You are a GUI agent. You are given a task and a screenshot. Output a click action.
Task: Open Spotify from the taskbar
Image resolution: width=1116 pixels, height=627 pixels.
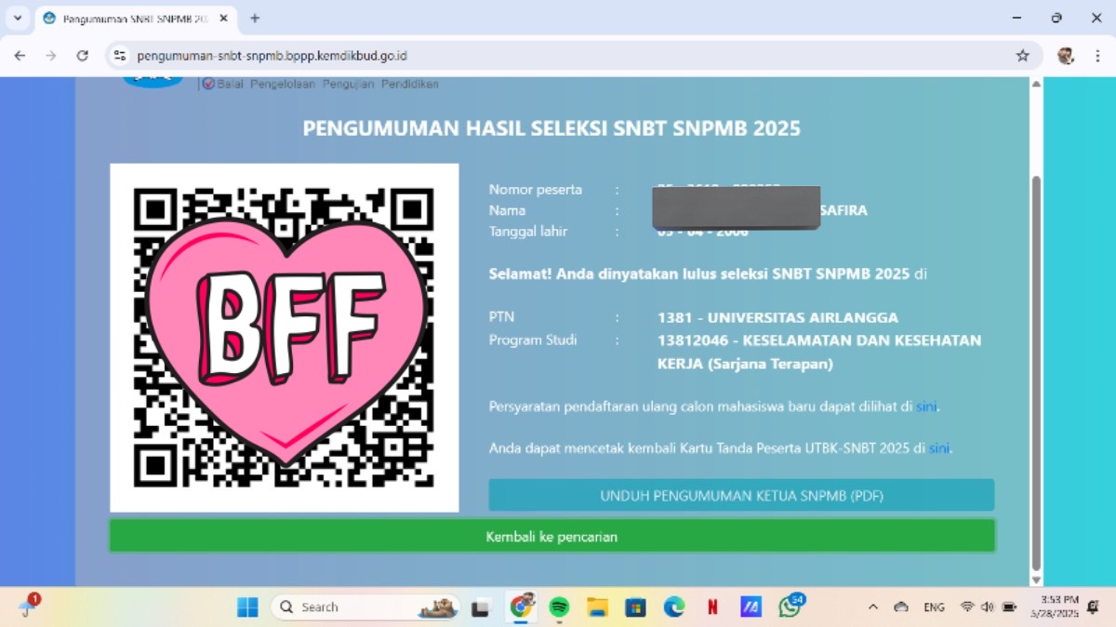tap(558, 607)
